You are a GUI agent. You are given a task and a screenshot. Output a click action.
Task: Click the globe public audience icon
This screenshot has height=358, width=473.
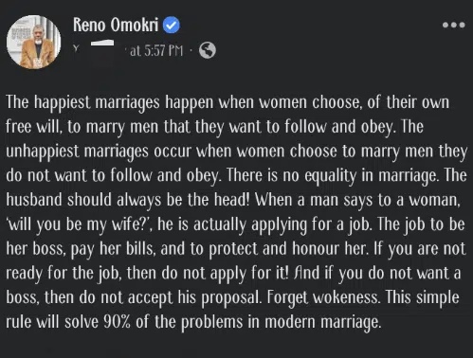coord(208,50)
